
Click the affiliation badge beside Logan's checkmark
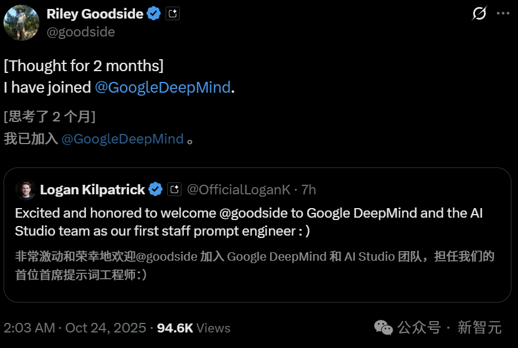coord(174,190)
